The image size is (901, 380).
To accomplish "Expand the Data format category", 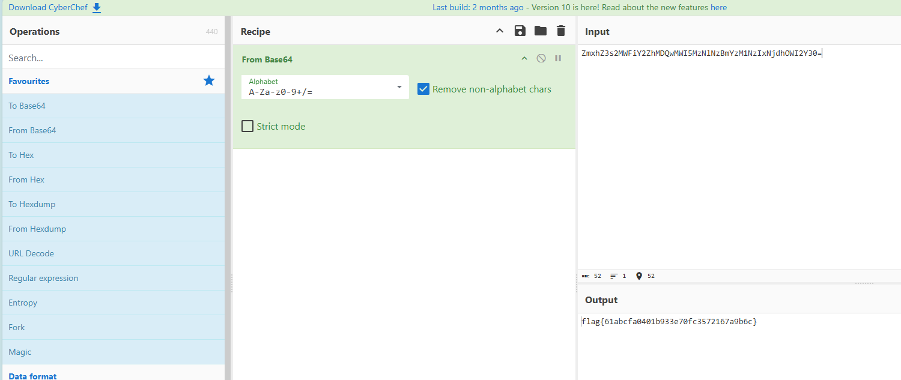I will (x=32, y=376).
